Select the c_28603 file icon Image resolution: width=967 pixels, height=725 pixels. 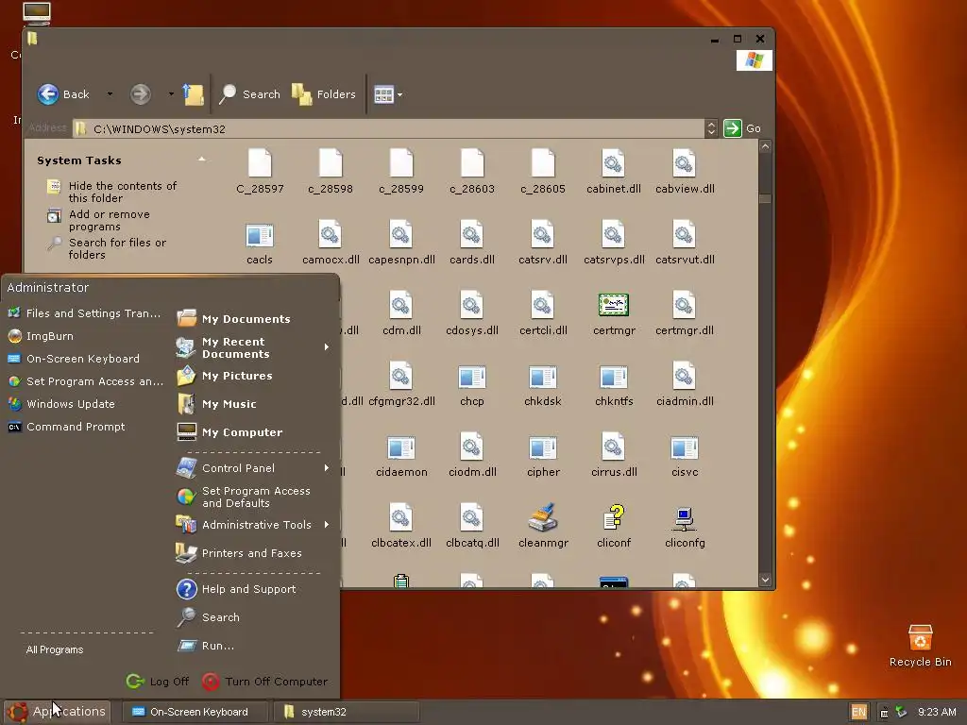tap(472, 163)
